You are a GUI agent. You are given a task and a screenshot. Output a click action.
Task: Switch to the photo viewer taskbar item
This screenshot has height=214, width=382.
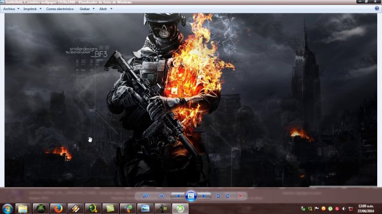[x=145, y=209]
